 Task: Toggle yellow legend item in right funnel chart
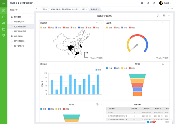coord(124,68)
